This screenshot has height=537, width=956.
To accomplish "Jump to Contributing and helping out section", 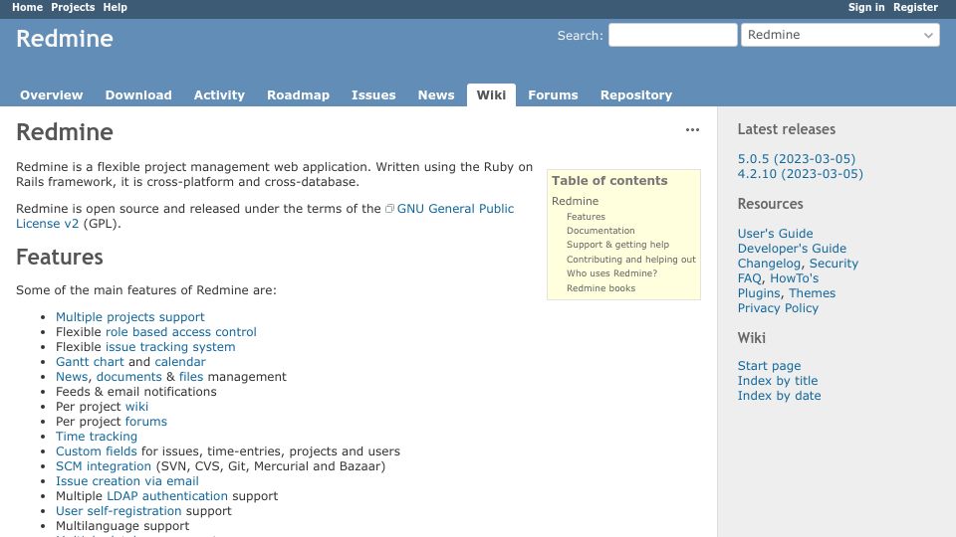I will pyautogui.click(x=631, y=260).
